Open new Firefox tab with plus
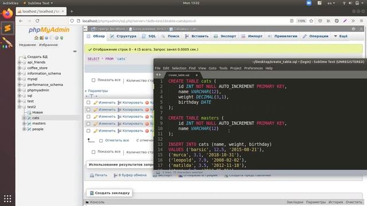 (x=72, y=11)
